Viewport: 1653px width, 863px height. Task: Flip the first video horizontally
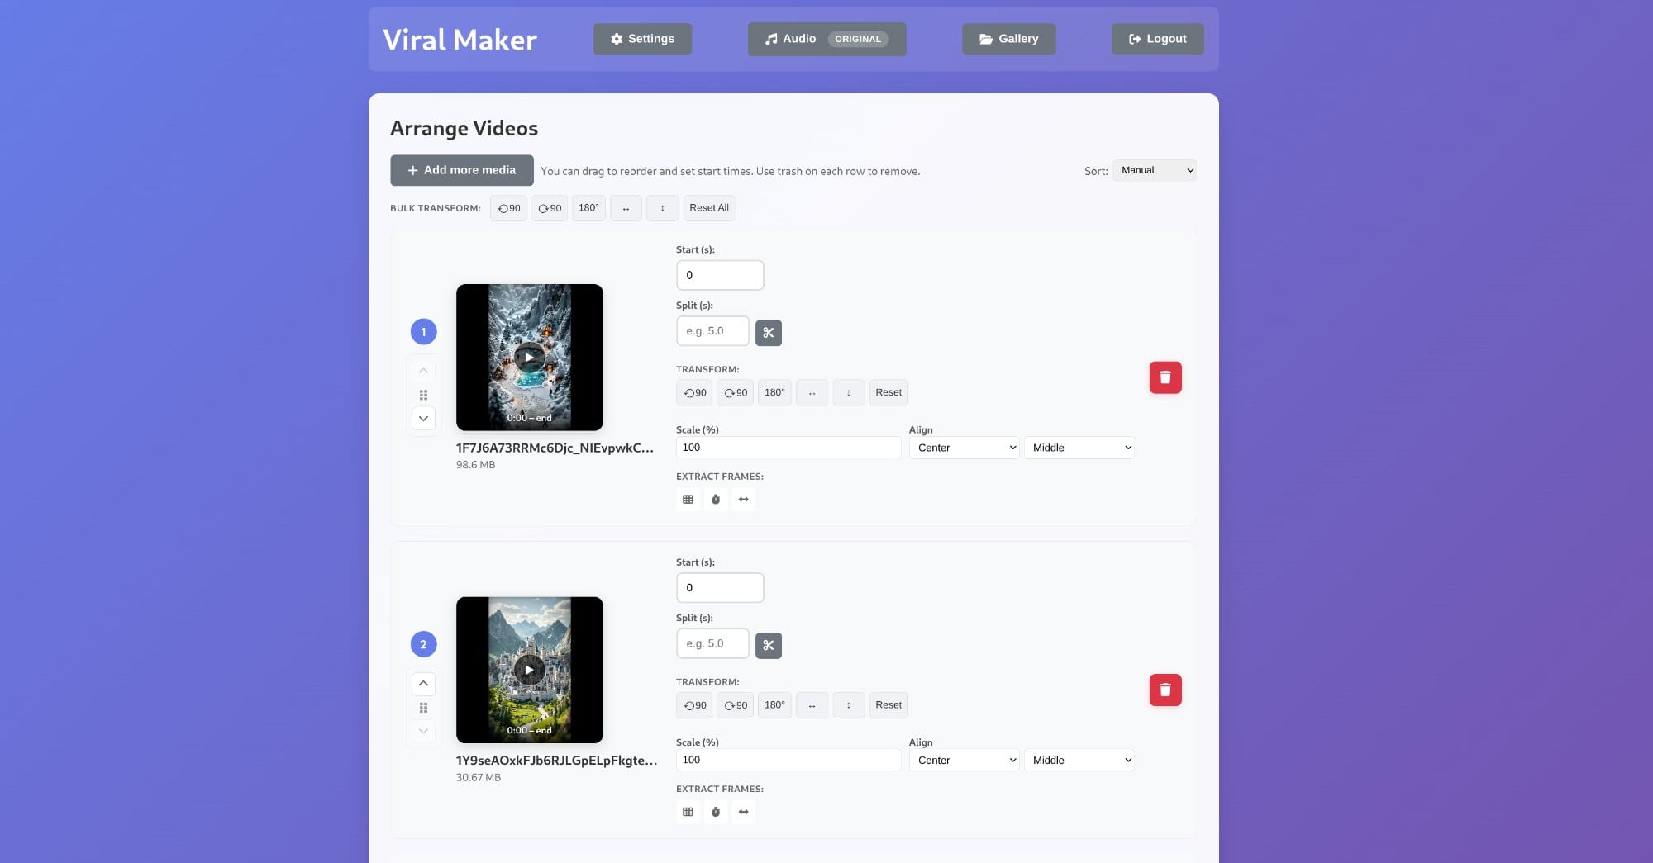coord(812,392)
